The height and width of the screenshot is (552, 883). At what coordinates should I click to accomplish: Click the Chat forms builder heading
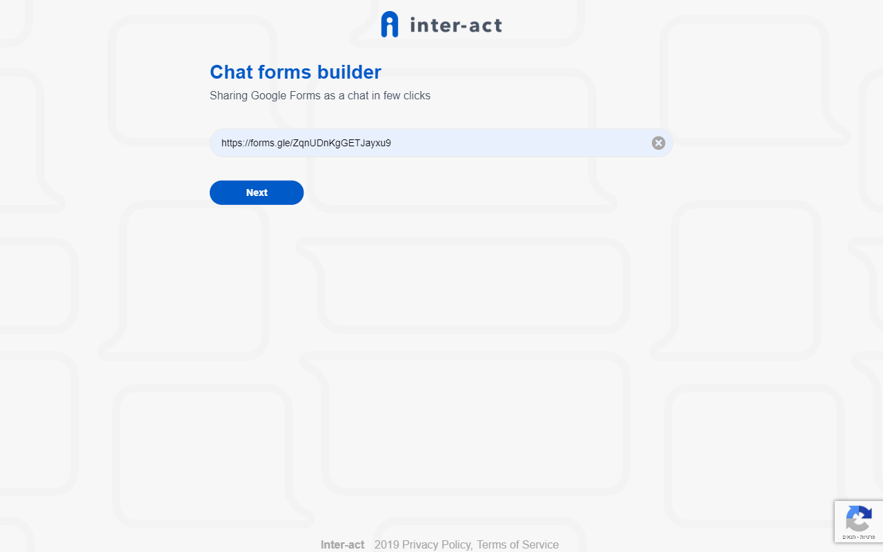point(295,72)
